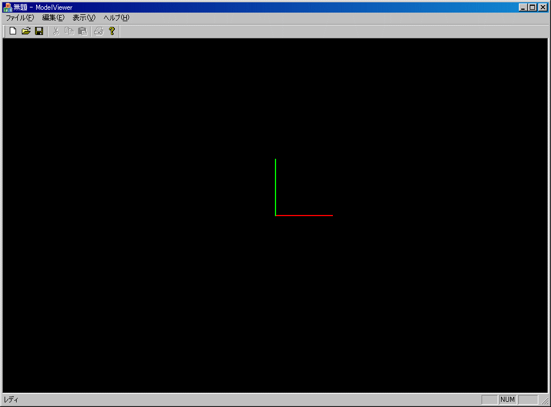Screen dimensions: 551x407
Task: Minimize the ModelViewer window
Action: [x=523, y=7]
